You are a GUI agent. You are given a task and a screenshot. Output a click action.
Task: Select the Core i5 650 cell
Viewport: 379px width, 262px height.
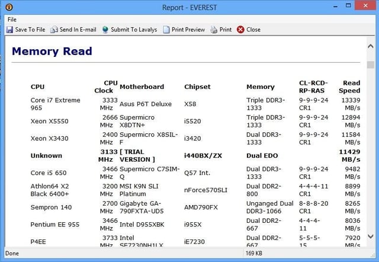click(49, 172)
